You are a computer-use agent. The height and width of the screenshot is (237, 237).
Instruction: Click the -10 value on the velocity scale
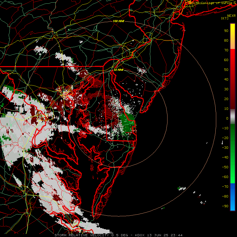(225, 128)
